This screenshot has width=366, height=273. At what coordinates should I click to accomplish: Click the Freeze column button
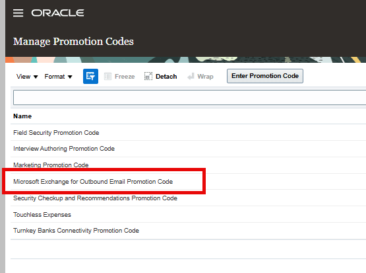point(119,77)
